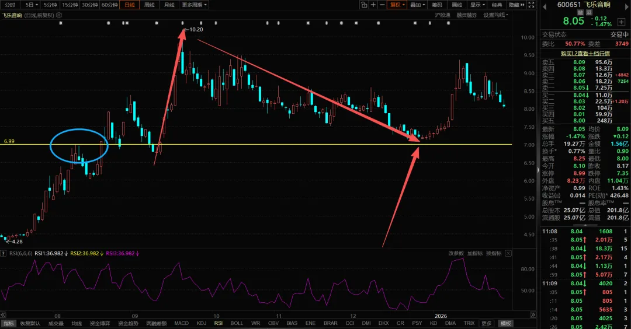Click 模板 template button
This screenshot has height=329, width=631.
(505, 323)
